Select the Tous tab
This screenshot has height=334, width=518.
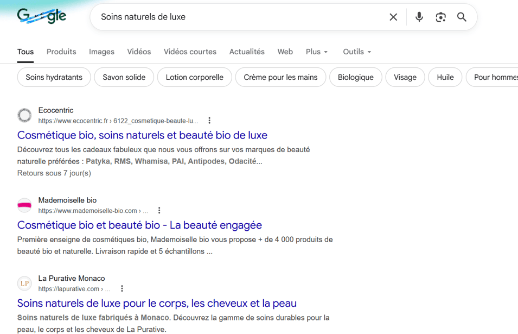(25, 52)
